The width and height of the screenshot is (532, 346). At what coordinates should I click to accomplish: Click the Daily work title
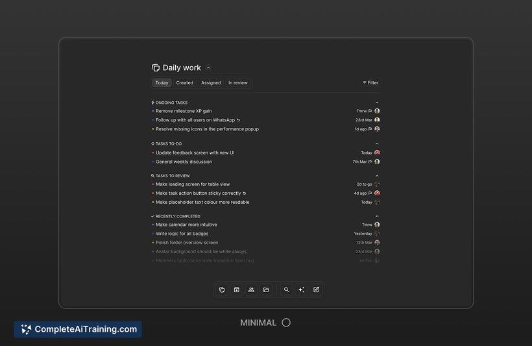click(x=182, y=68)
